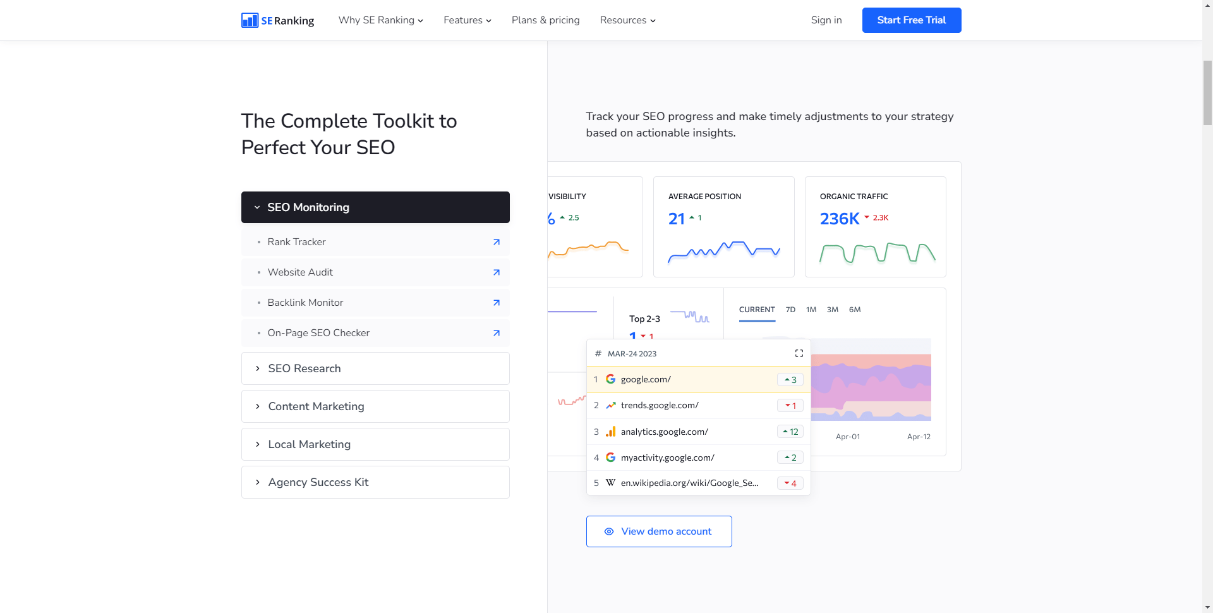The height and width of the screenshot is (613, 1213).
Task: Select the CURRENT chart tab
Action: [757, 310]
